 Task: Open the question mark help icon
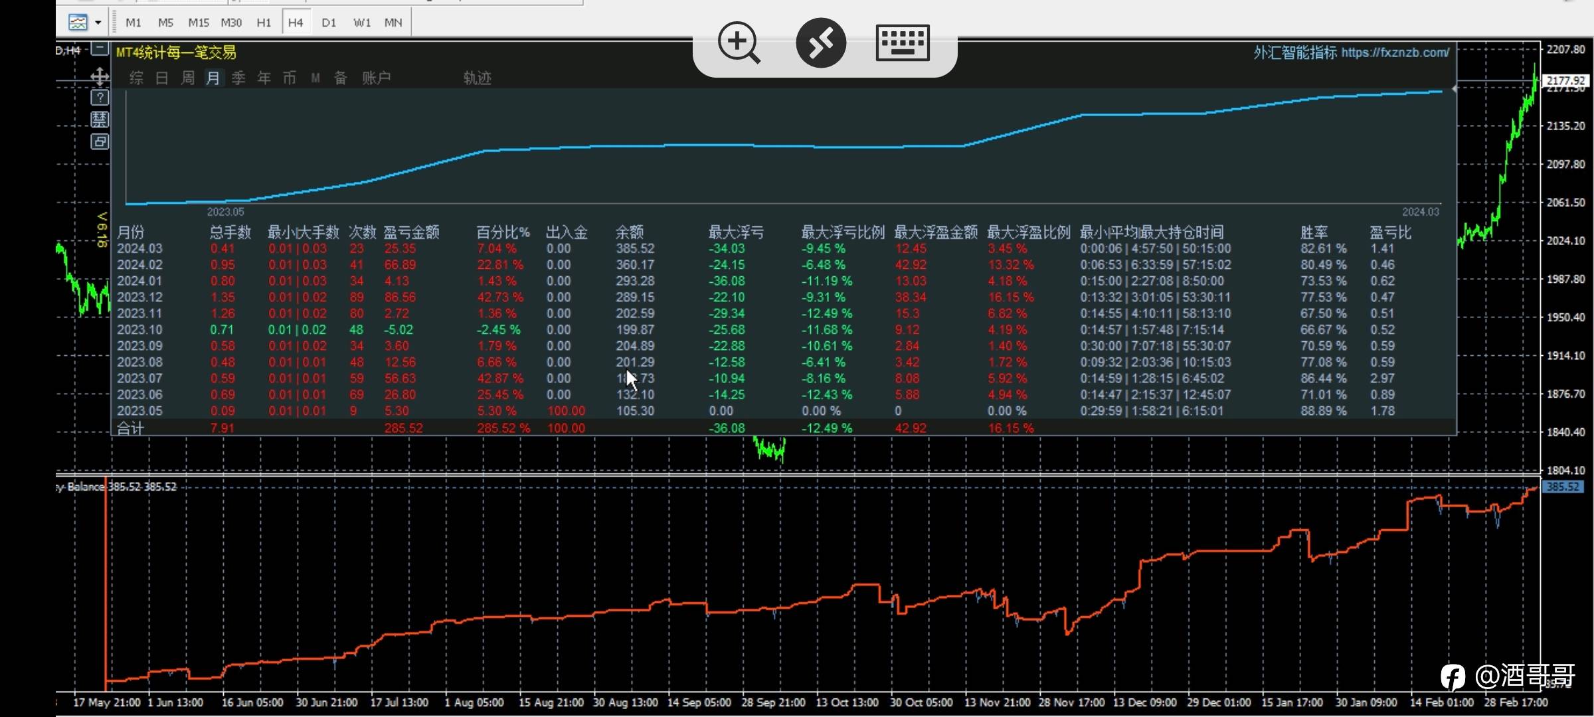[100, 98]
